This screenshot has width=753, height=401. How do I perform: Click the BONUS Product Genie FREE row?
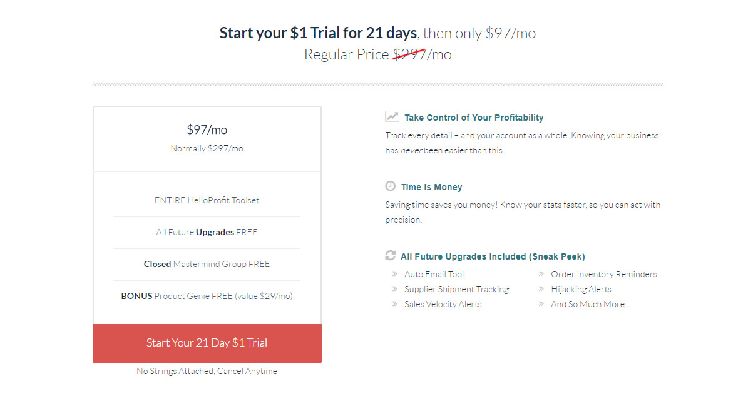pos(207,296)
